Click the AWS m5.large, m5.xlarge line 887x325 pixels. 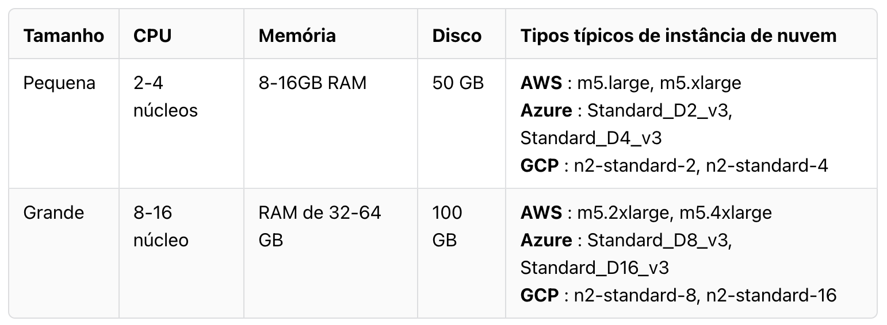click(630, 83)
